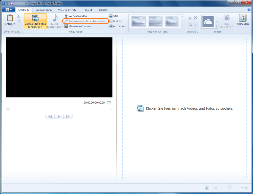Open the help question mark icon
This screenshot has height=194, width=253.
click(249, 10)
